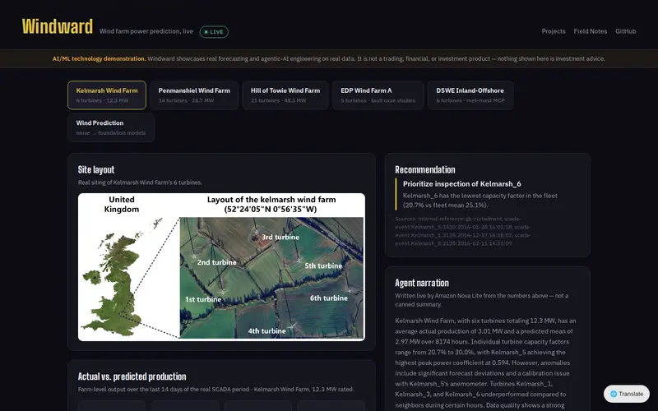Click the United Kingdom map illustration
658x411 pixels.
point(120,279)
